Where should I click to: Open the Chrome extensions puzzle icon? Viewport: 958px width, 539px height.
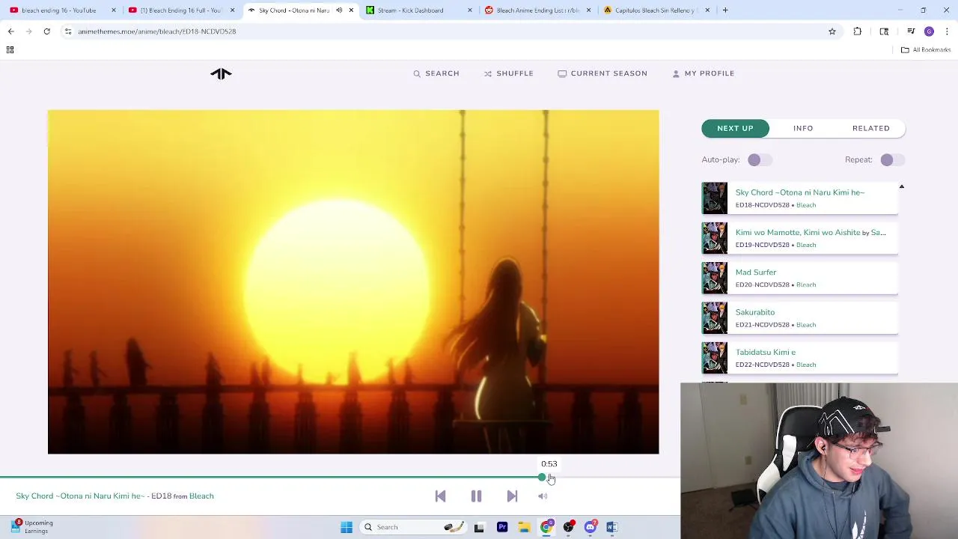(858, 31)
